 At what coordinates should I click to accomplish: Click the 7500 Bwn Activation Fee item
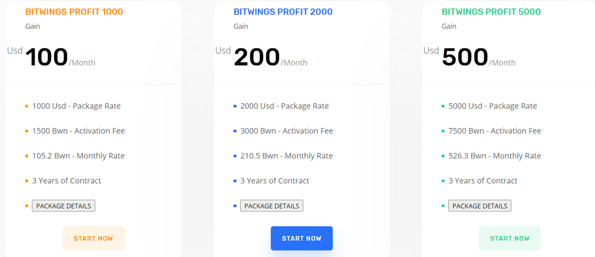pos(495,131)
